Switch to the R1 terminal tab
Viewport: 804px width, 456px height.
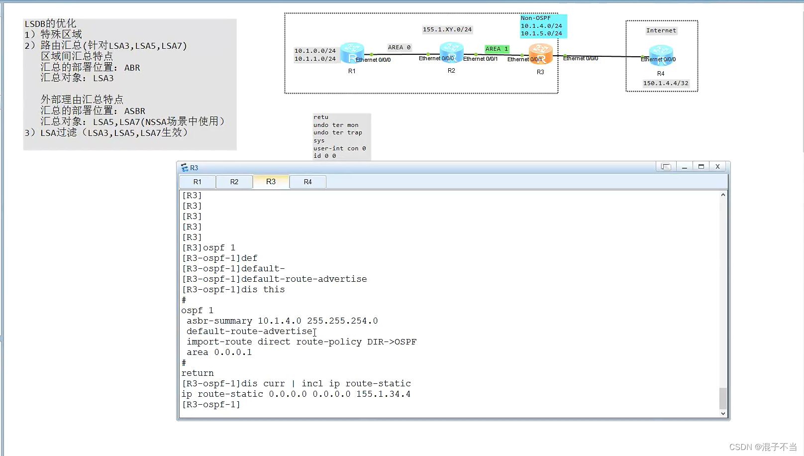(198, 182)
